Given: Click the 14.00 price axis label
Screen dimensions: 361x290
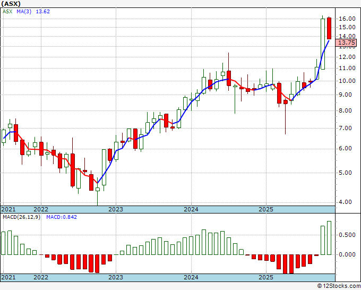Looking at the screenshot, I should point(347,36).
